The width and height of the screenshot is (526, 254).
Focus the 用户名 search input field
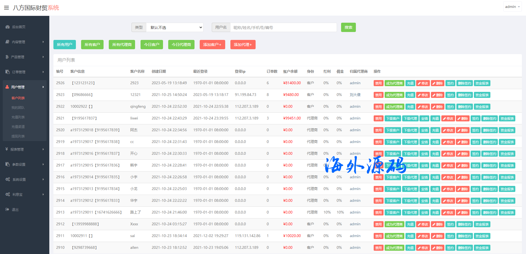pos(283,27)
